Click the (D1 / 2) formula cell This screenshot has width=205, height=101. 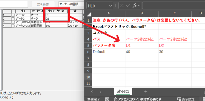click(x=75, y=22)
